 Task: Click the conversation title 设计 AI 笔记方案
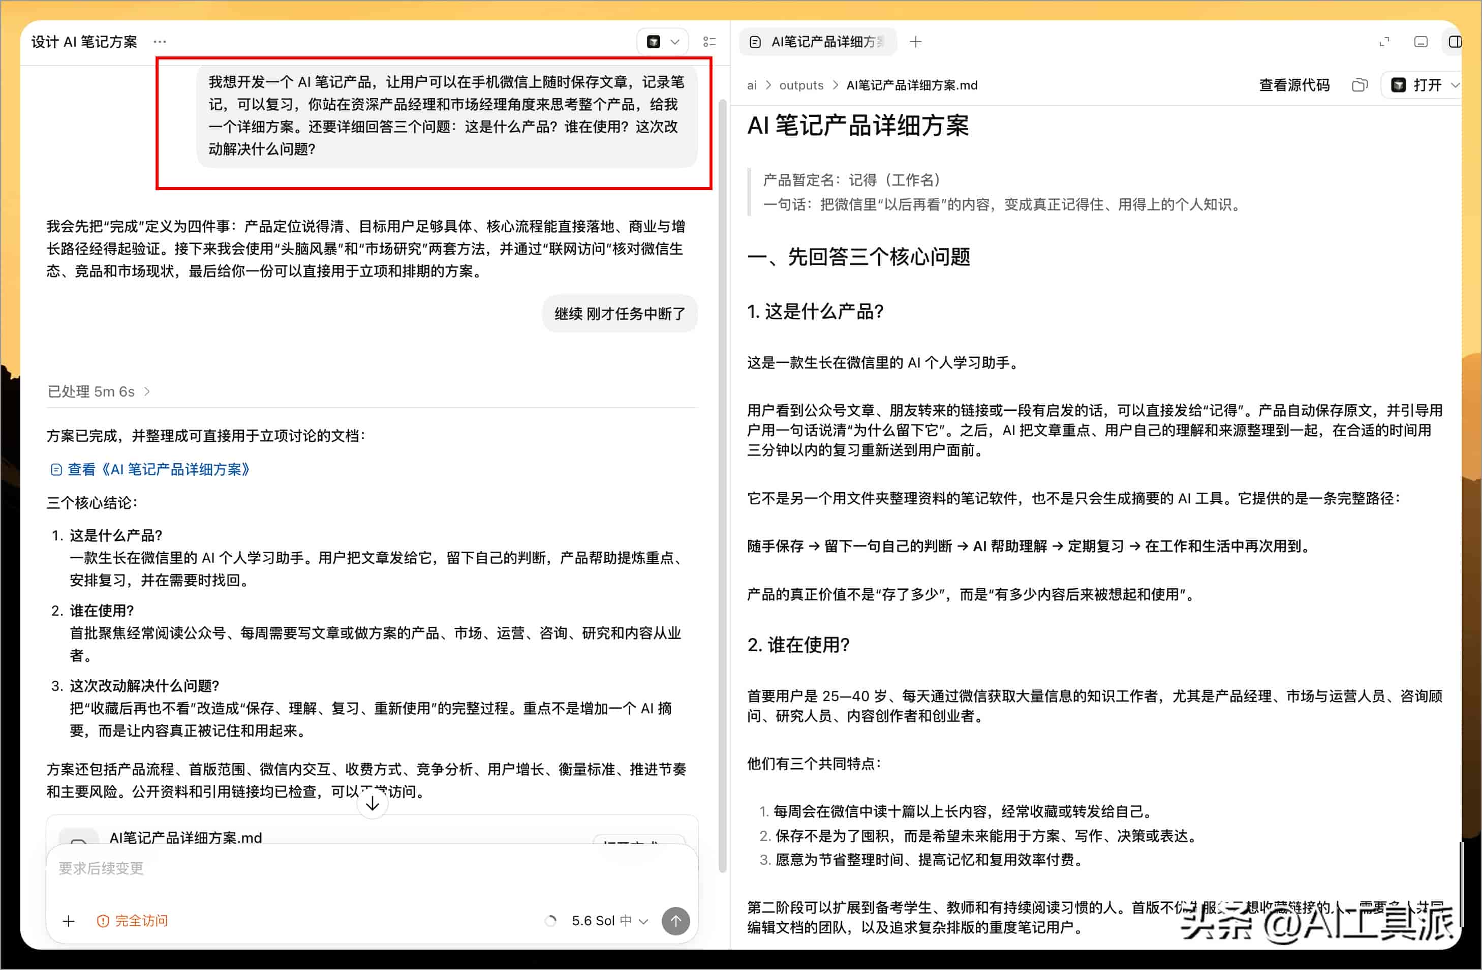(x=84, y=42)
